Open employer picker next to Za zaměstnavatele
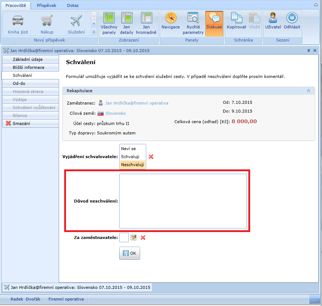The image size is (322, 306). coord(134,238)
